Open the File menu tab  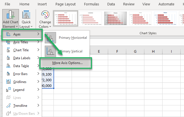7,4
